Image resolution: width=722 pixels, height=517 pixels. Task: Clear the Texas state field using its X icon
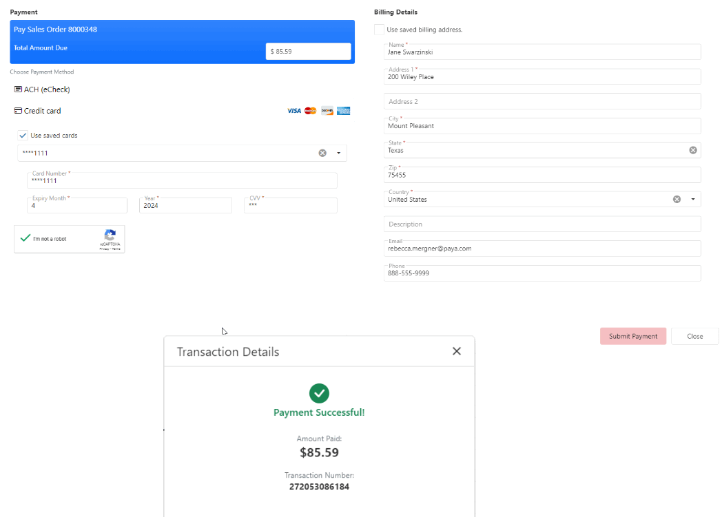(692, 149)
